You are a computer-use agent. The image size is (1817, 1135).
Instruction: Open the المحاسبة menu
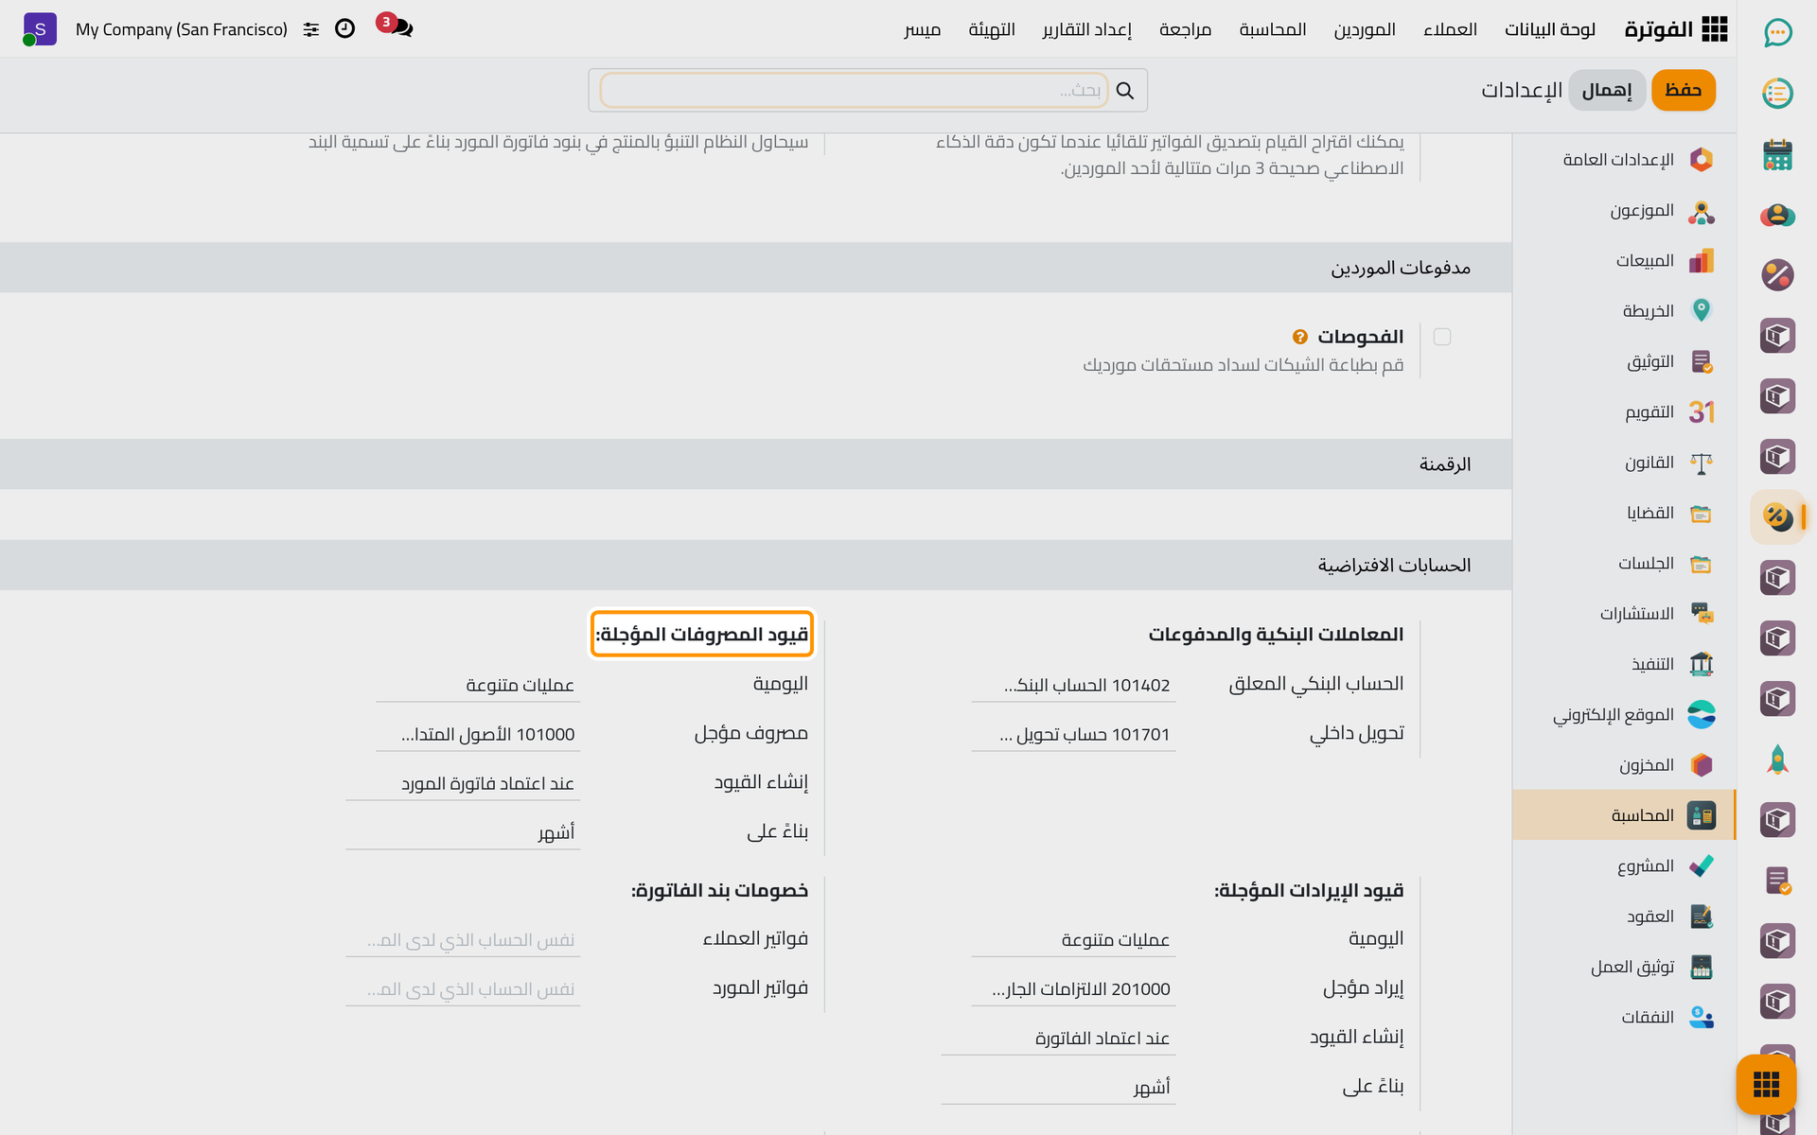point(1273,29)
